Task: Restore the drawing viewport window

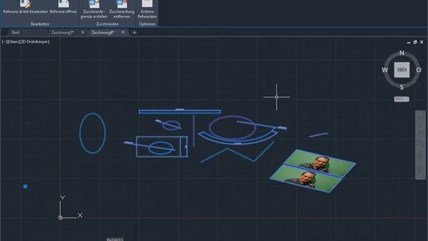Action: (415, 42)
